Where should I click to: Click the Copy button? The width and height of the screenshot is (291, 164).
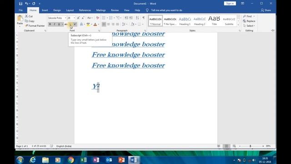tap(30, 21)
